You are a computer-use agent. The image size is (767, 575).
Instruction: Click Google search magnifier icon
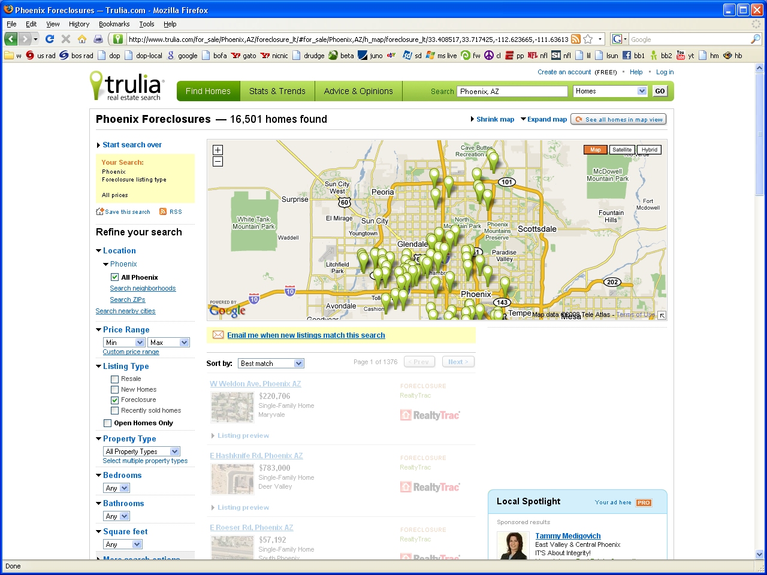(x=756, y=39)
